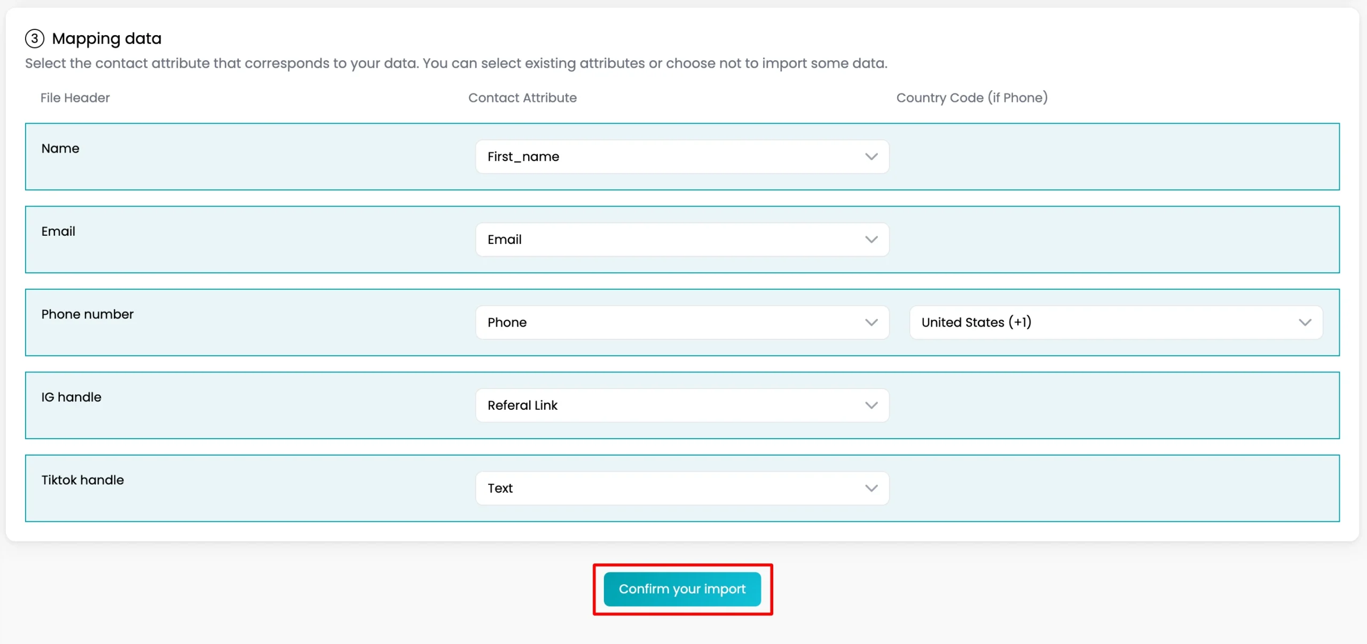This screenshot has height=644, width=1367.
Task: Click chevron arrow in Text attribute dropdown
Action: point(871,488)
